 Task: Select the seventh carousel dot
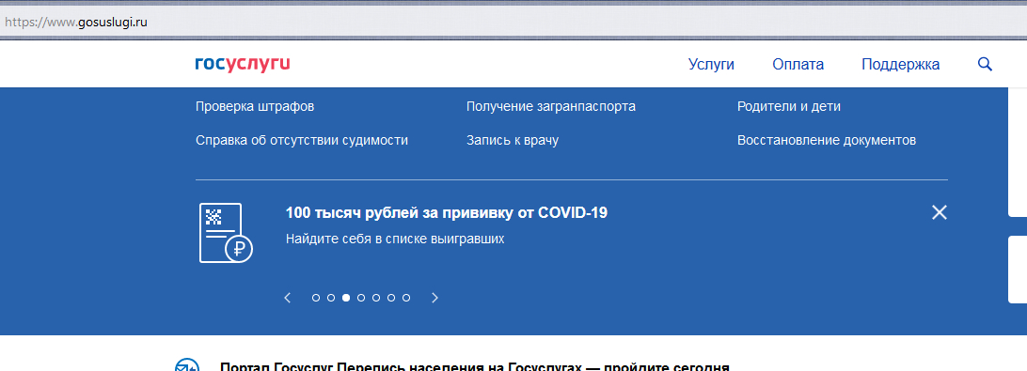(406, 298)
